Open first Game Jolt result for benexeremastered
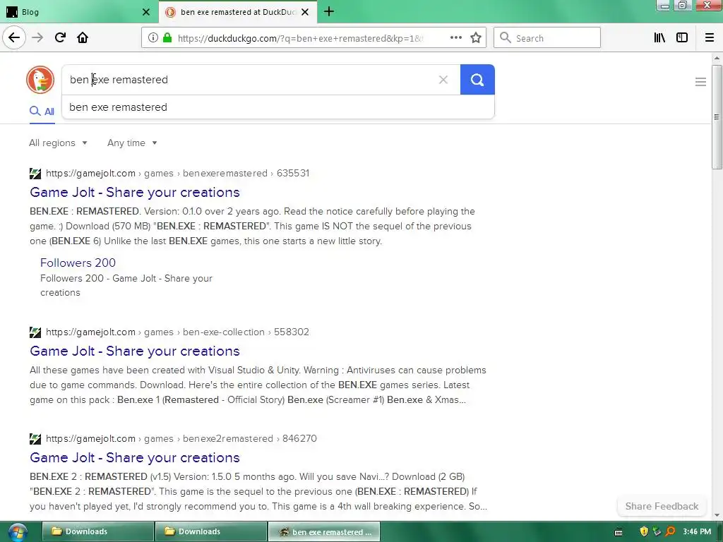The width and height of the screenshot is (723, 542). (x=135, y=192)
